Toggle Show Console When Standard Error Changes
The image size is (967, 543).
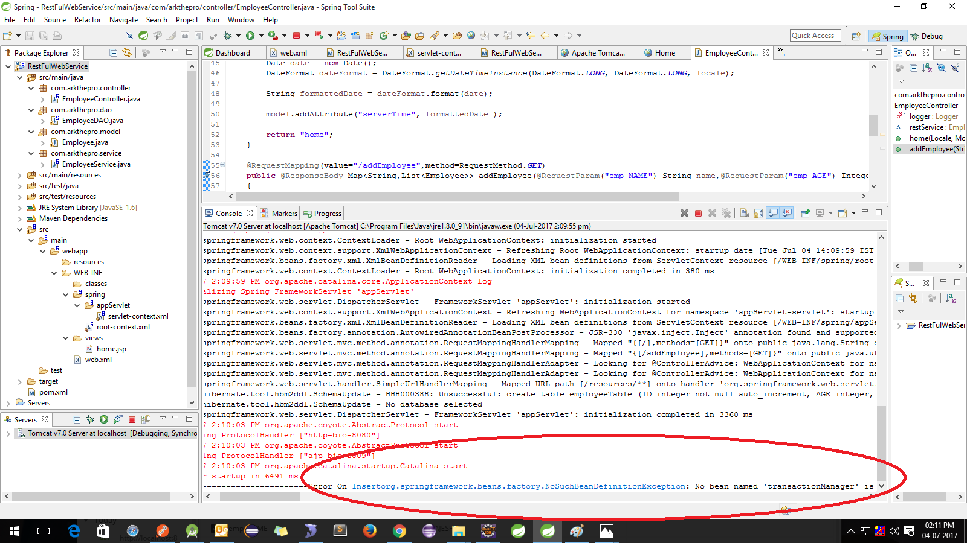coord(787,213)
